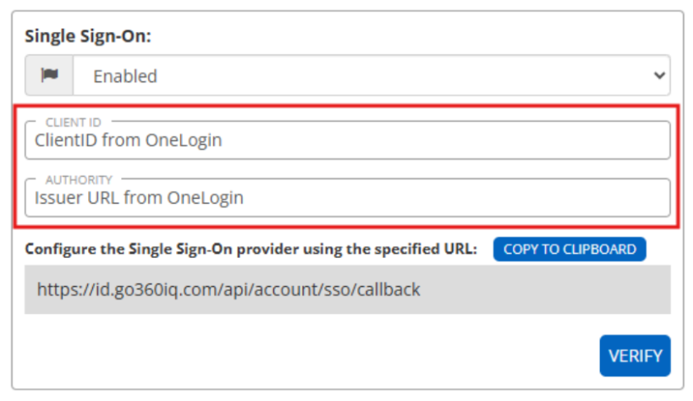Viewport: 693px width, 401px height.
Task: Click the flag icon beside the Enabled dropdown
Action: coord(49,76)
